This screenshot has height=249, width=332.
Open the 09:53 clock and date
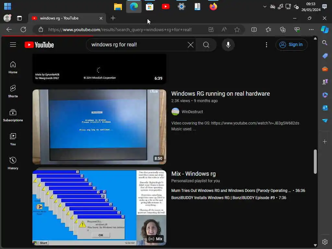click(311, 7)
